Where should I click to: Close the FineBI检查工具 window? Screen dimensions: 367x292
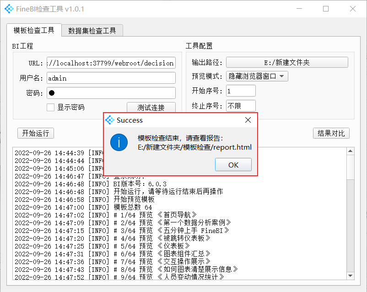353,9
